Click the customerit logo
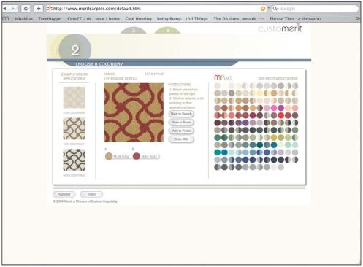 click(x=280, y=28)
